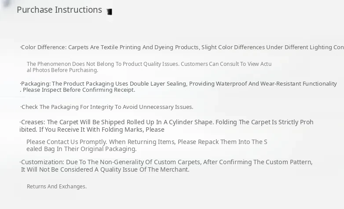Select the 'Creases' bullet label
Image resolution: width=344 pixels, height=209 pixels.
pos(33,122)
